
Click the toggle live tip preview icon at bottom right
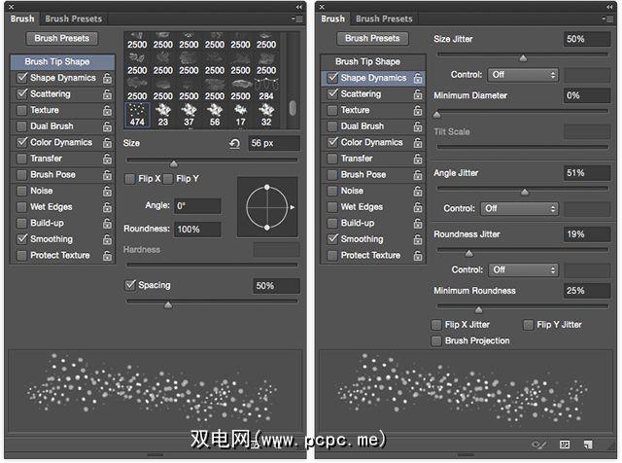pos(539,445)
